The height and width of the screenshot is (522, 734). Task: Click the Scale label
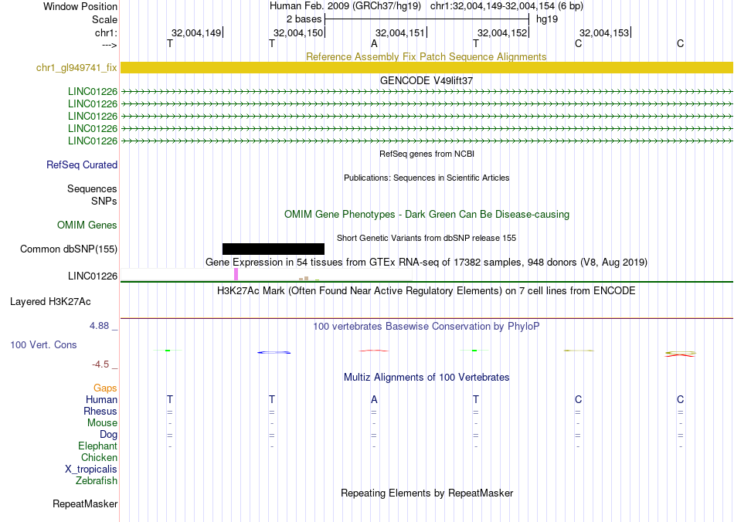(x=105, y=19)
